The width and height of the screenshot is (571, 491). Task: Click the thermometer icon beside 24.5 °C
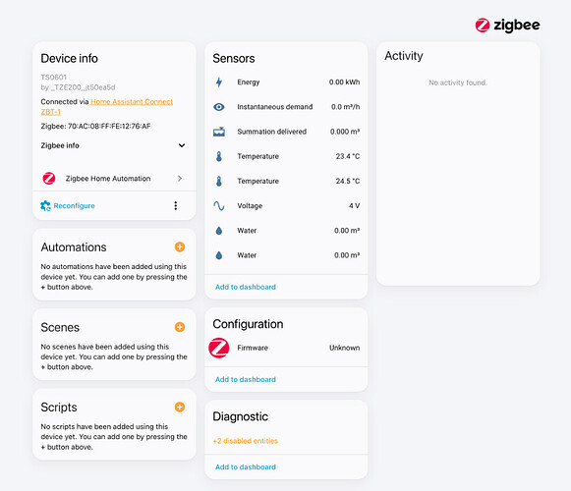tap(219, 182)
